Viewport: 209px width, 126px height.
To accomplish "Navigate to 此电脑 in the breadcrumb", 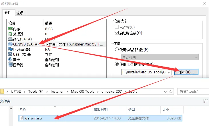I will 16,92.
